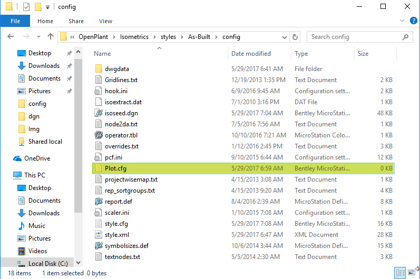Click the hook.ini settings file icon
Screen dimensions: 420x279
coord(98,91)
